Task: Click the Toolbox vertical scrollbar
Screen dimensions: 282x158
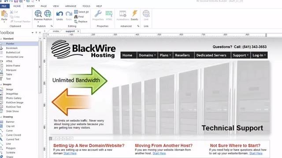Action: (x=40, y=66)
